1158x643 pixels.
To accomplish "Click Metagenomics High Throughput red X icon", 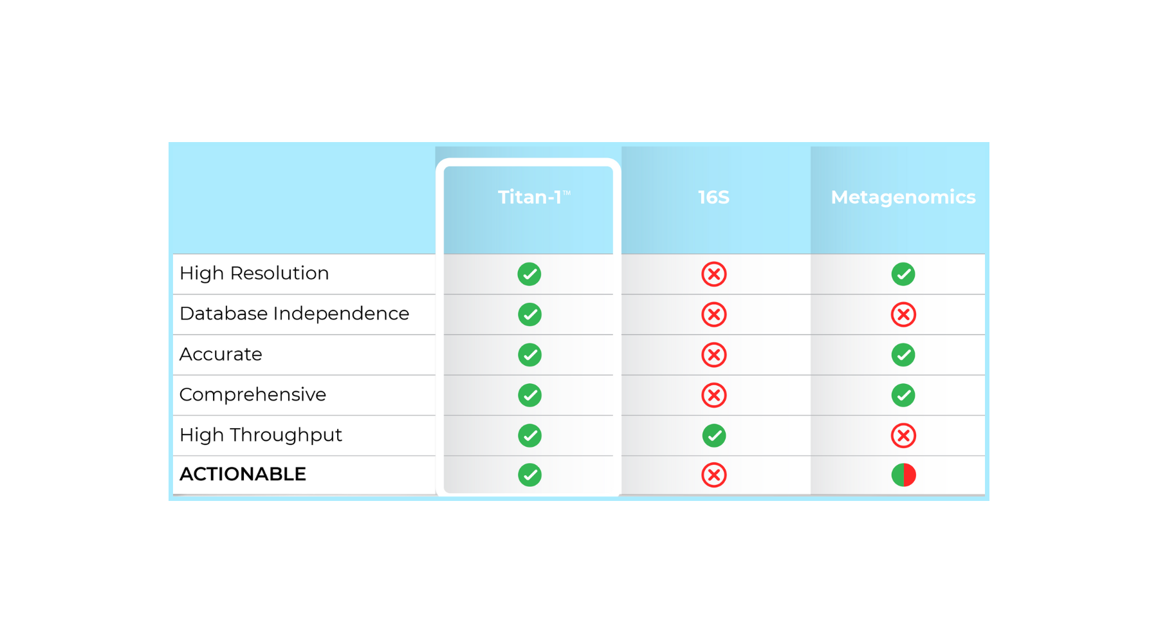I will [x=903, y=435].
